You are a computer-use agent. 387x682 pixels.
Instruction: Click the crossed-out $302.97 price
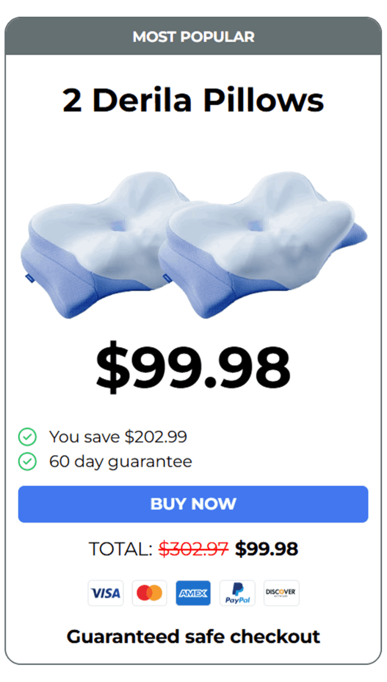(x=193, y=549)
